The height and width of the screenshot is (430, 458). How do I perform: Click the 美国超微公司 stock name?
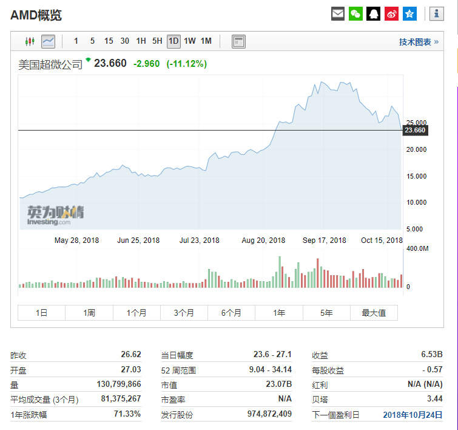(x=50, y=64)
